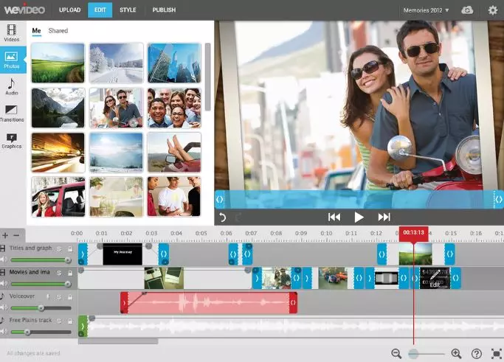Switch to the STYLE tab
The height and width of the screenshot is (362, 504).
pyautogui.click(x=128, y=10)
